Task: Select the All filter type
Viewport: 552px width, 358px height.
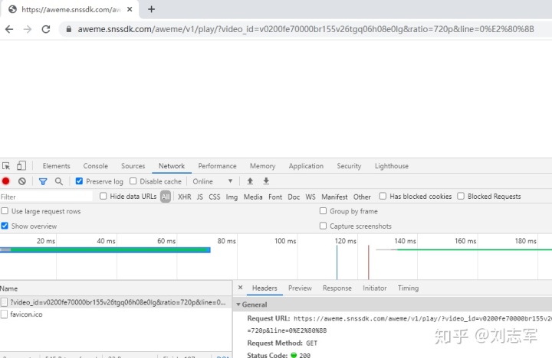Action: coord(166,197)
